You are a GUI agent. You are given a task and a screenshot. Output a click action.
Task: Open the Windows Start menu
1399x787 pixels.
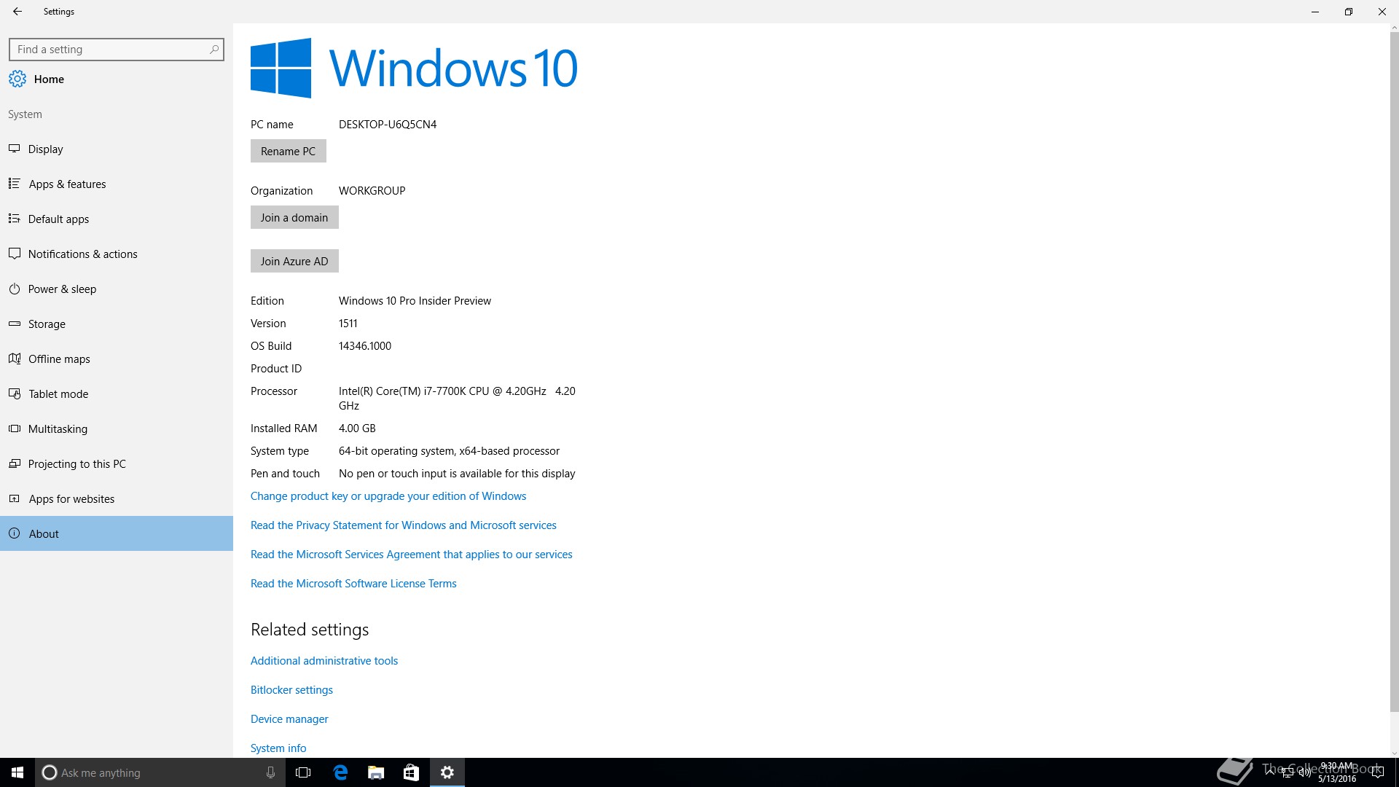click(x=17, y=772)
